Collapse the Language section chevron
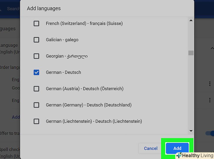This screenshot has height=159, width=214. 212,48
